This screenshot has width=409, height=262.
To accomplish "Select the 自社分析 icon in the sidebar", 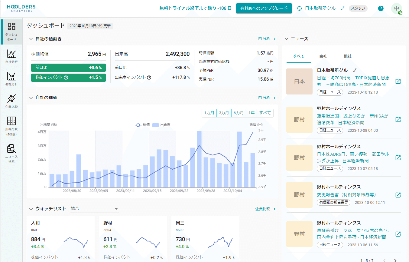I will (x=11, y=55).
